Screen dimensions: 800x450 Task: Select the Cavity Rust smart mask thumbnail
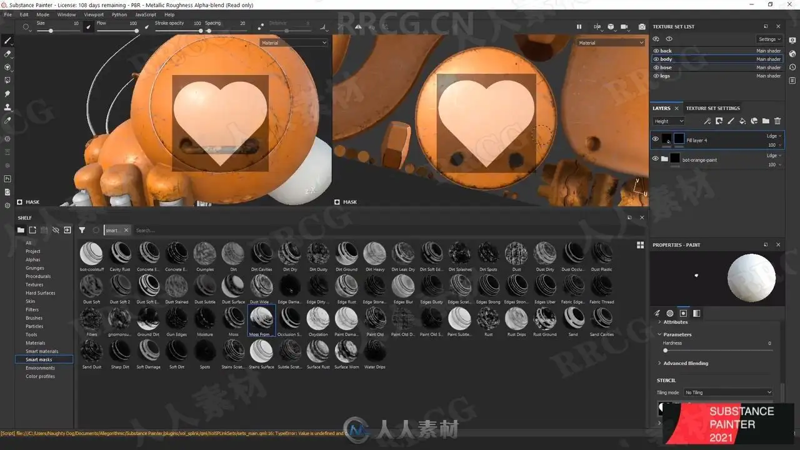[120, 257]
